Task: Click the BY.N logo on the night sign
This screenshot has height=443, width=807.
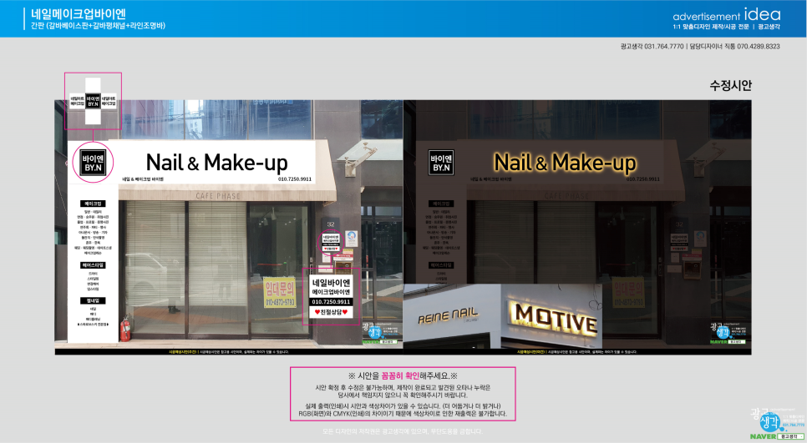Action: coord(441,163)
